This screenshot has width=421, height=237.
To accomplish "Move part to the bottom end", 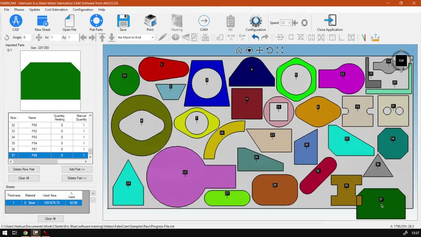I will [x=111, y=38].
